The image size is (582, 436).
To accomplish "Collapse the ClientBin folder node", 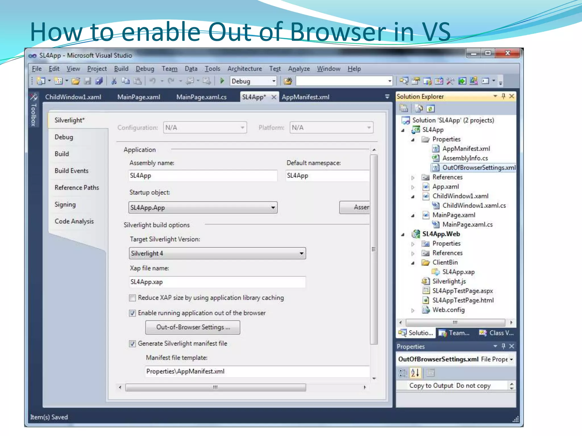I will click(x=413, y=263).
